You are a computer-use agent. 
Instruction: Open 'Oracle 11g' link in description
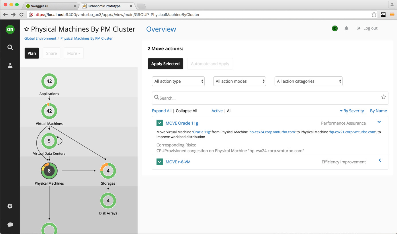[x=201, y=132]
